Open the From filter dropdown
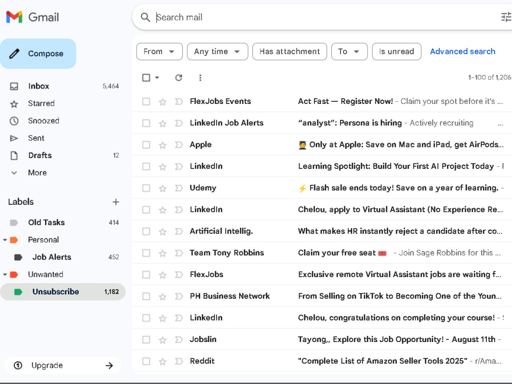Image resolution: width=512 pixels, height=384 pixels. pyautogui.click(x=159, y=52)
